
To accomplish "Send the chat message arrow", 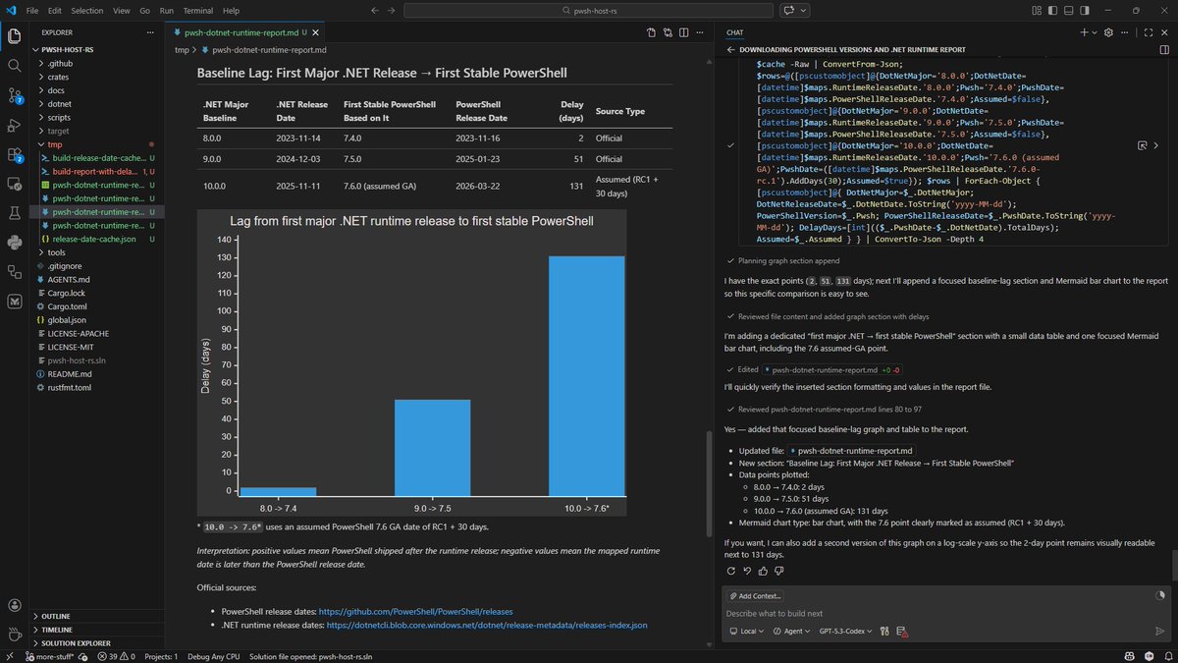I will pyautogui.click(x=1159, y=632).
